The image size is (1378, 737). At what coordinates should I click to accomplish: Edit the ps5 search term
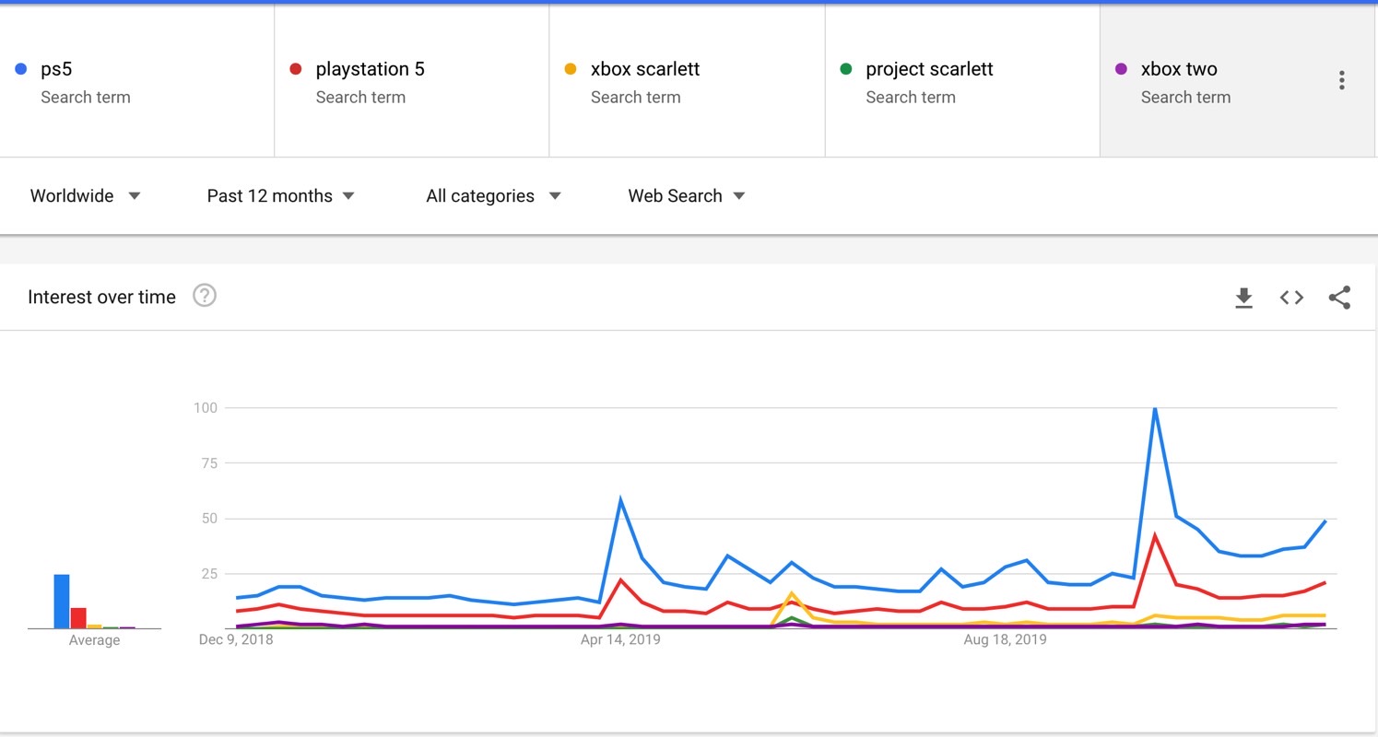coord(56,69)
